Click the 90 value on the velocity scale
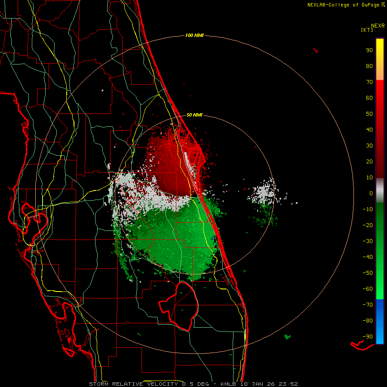 tap(369, 50)
